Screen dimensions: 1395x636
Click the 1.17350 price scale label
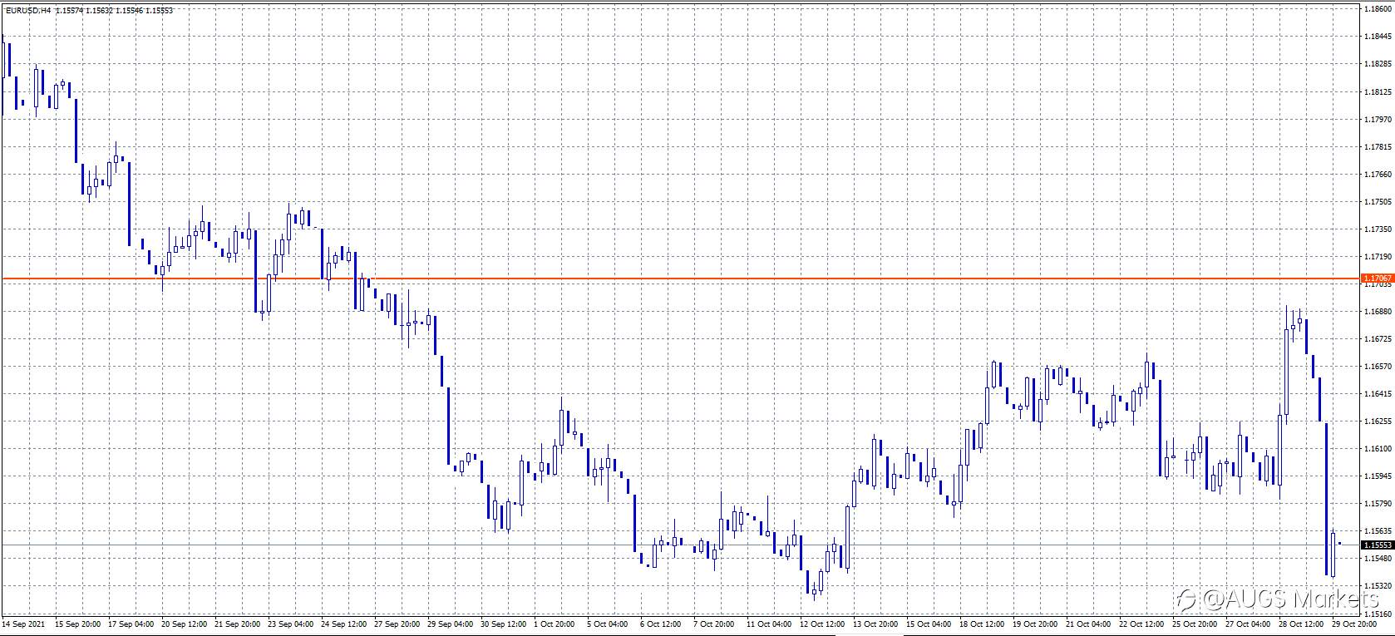tap(1378, 229)
